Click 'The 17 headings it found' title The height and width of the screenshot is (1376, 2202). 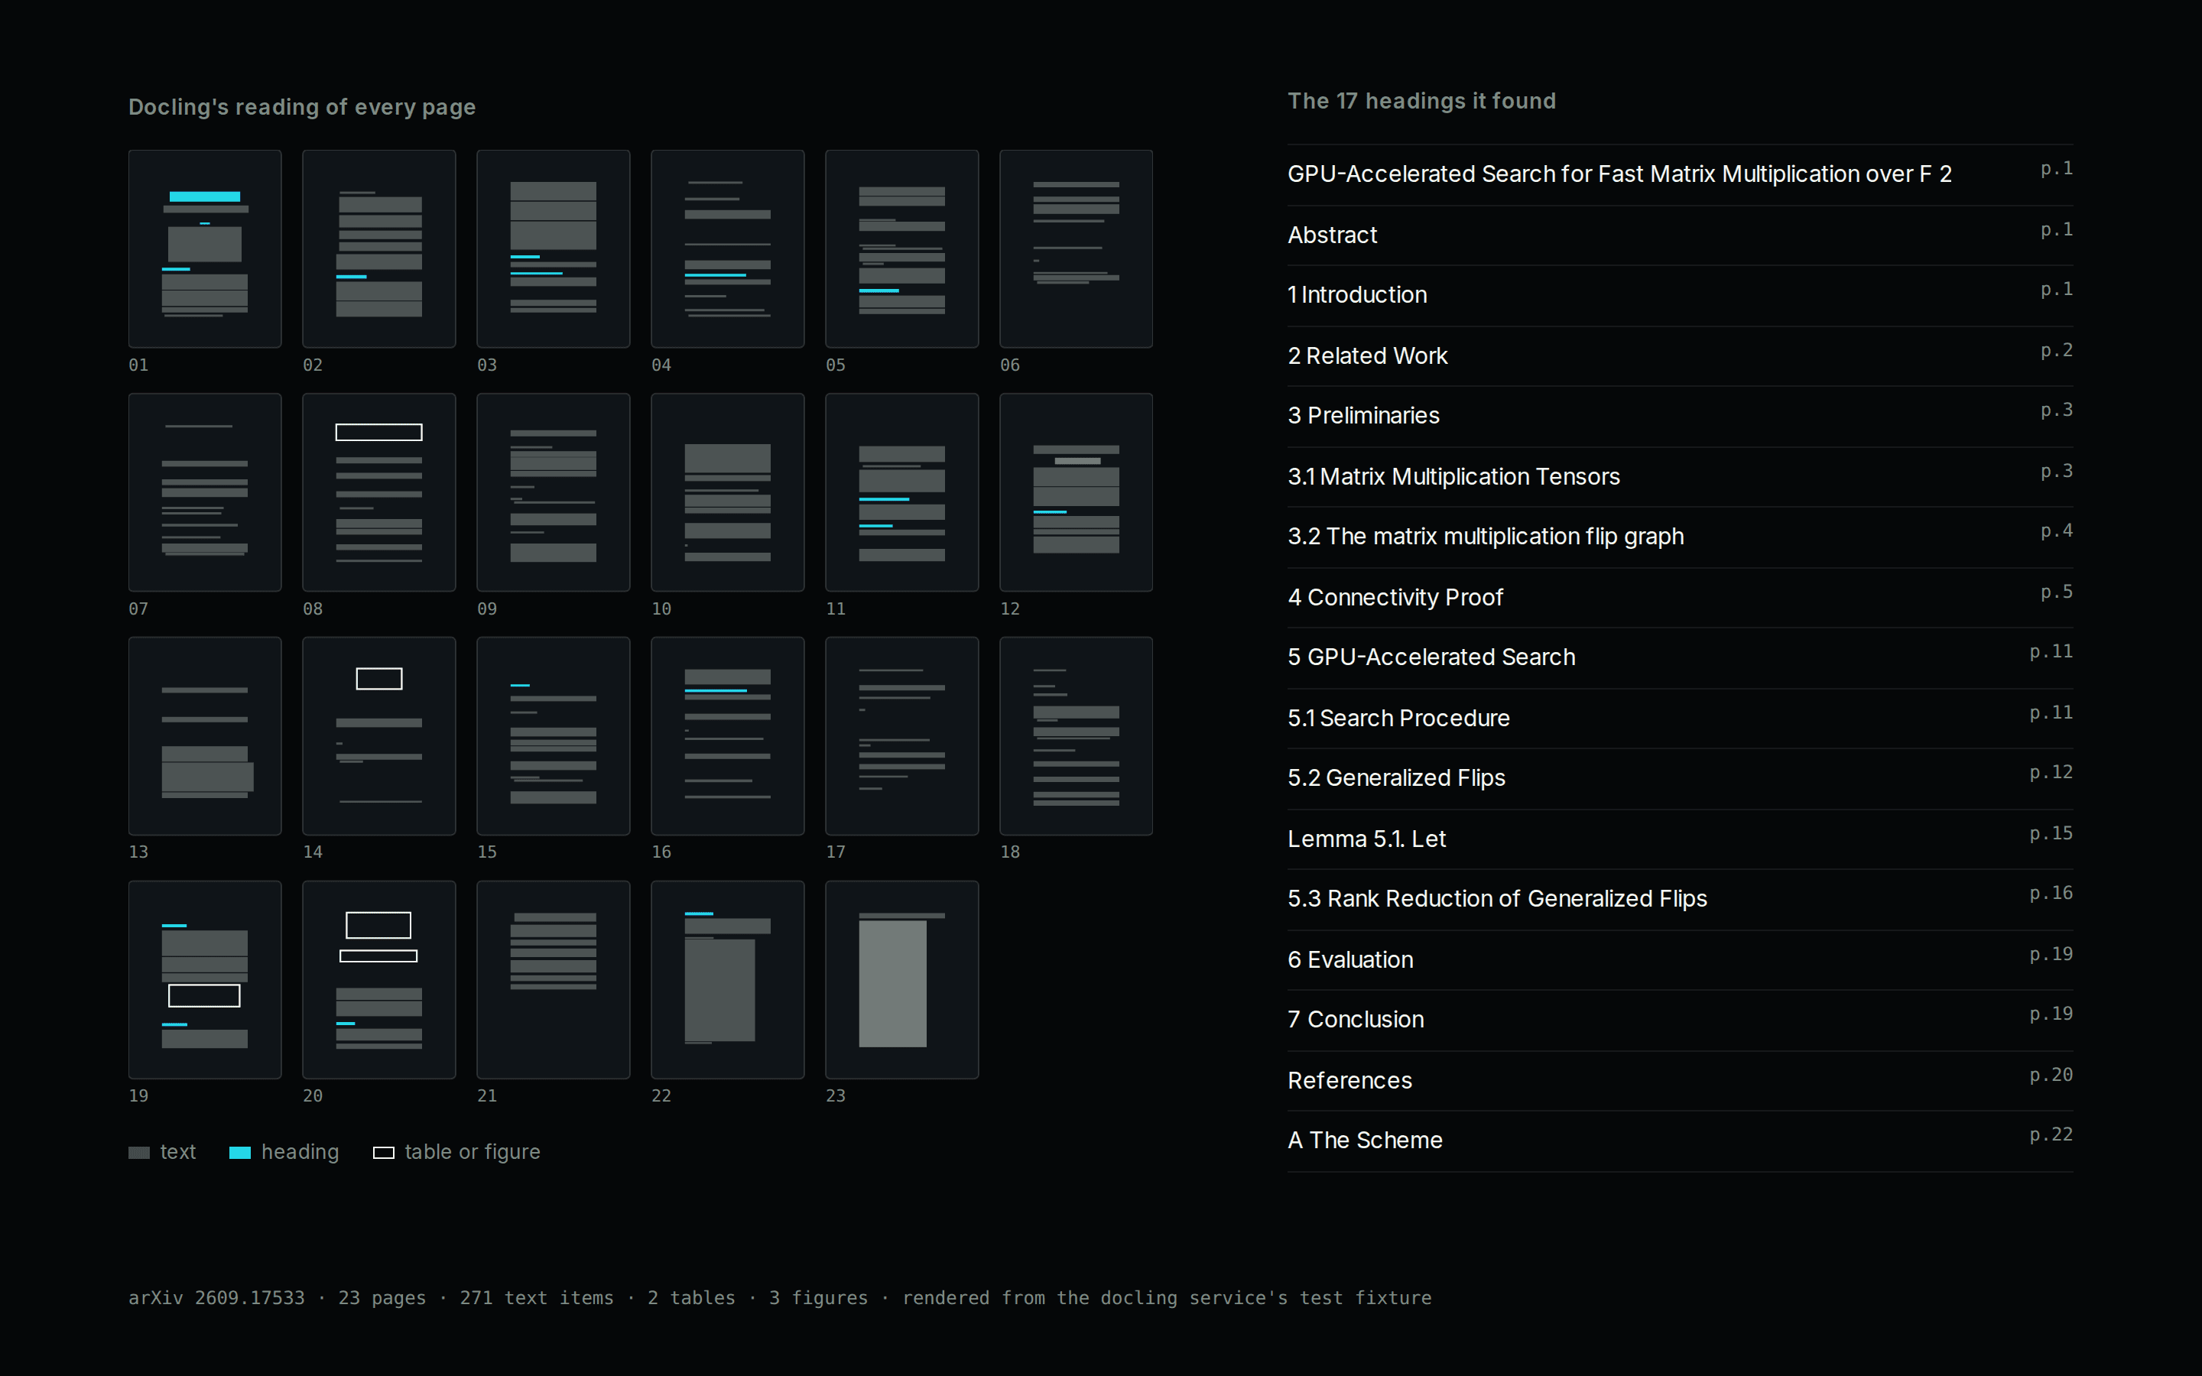pyautogui.click(x=1421, y=101)
